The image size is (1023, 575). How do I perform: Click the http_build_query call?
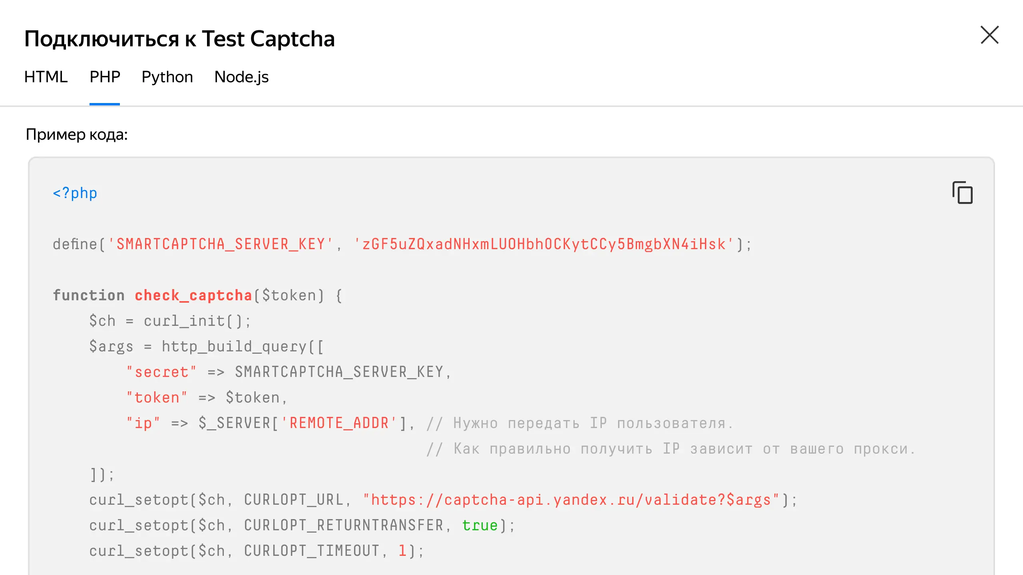point(242,347)
